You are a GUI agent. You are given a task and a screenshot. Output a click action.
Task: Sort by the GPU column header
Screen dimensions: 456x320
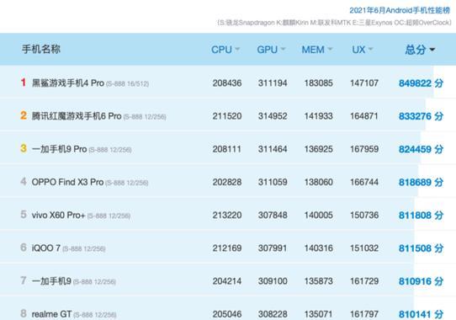[271, 50]
